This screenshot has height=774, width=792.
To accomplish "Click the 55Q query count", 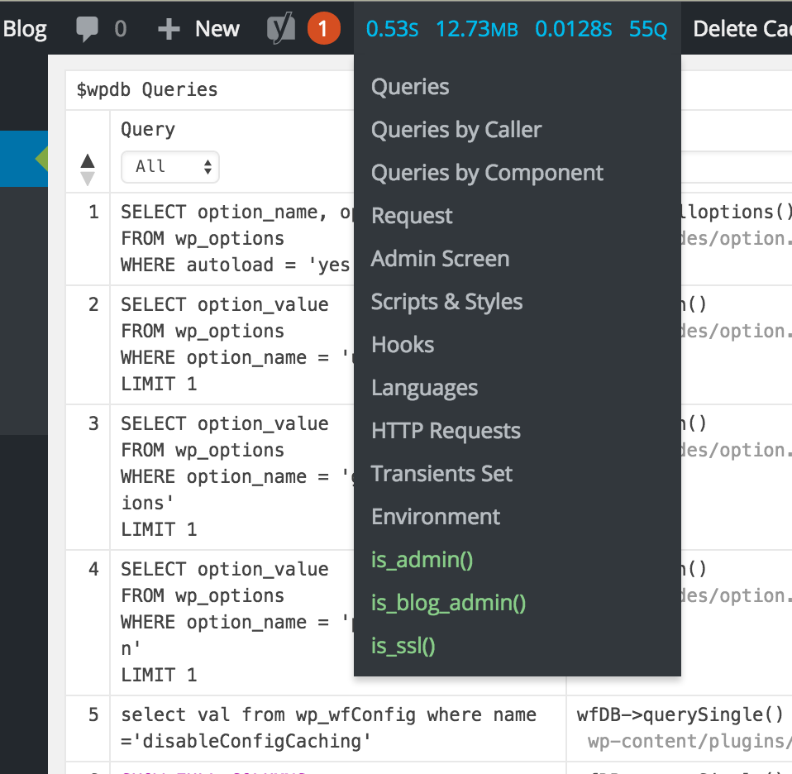I will point(648,29).
